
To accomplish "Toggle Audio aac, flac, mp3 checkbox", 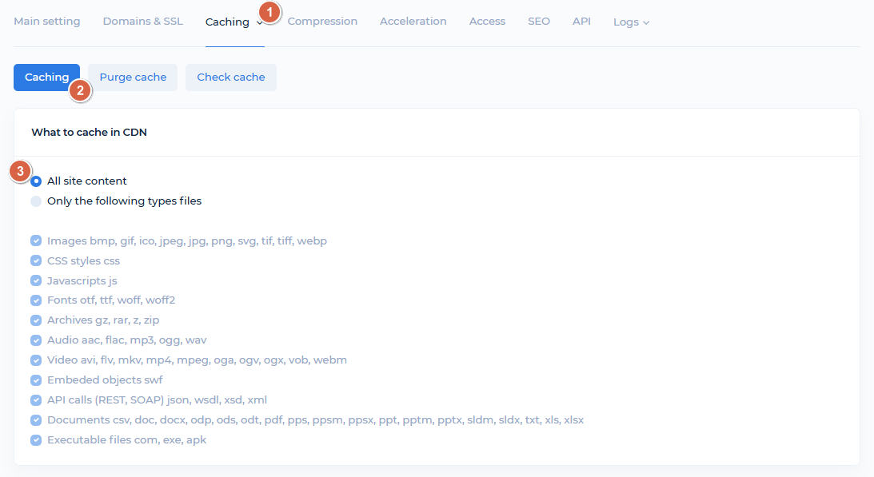I will tap(36, 340).
